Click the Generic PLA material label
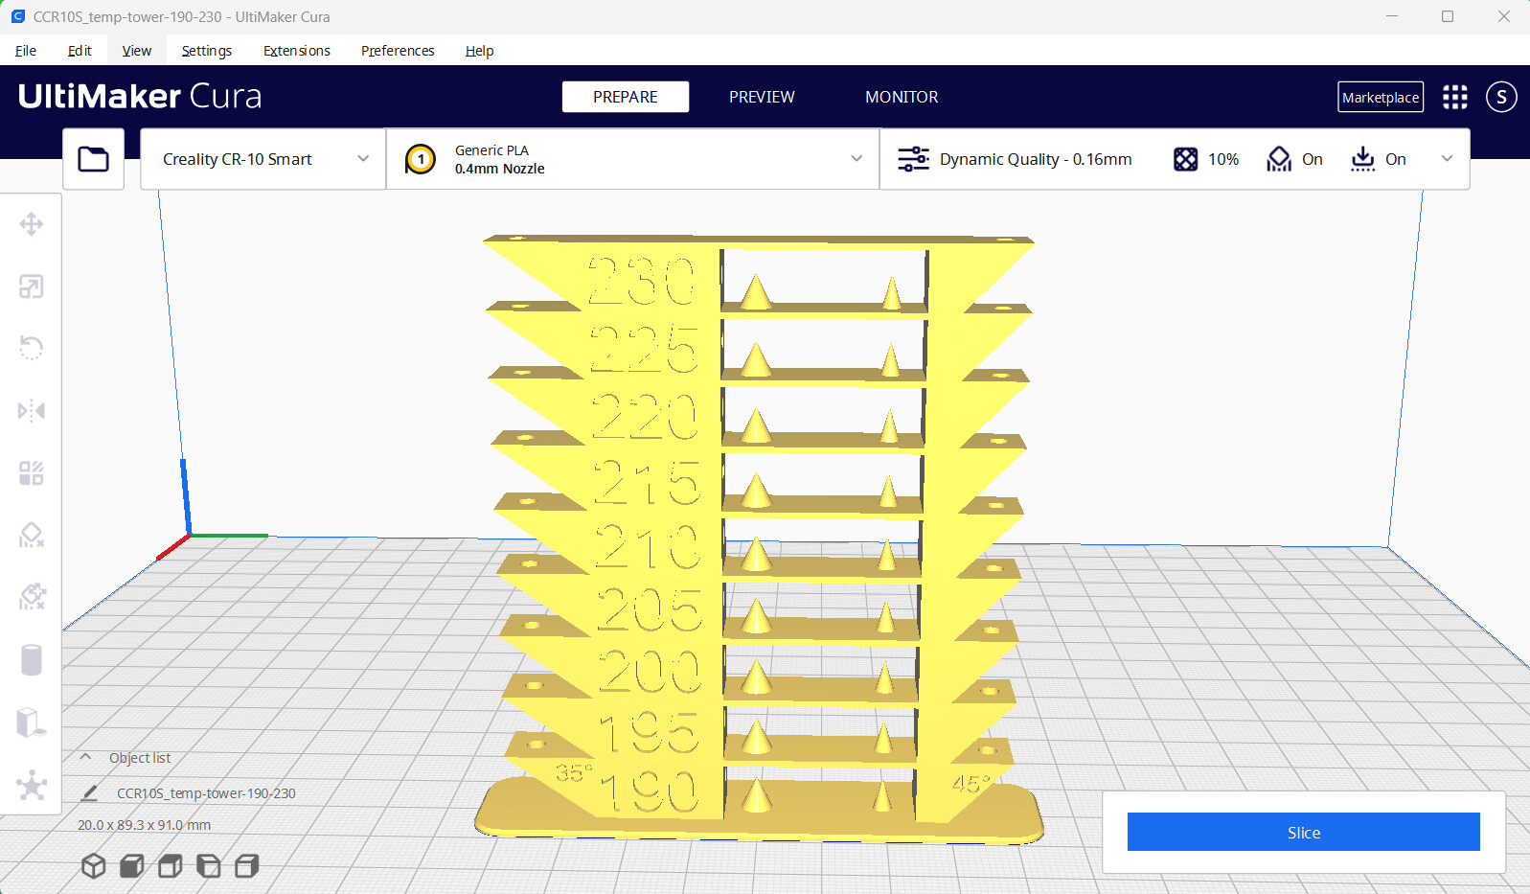 [x=491, y=150]
